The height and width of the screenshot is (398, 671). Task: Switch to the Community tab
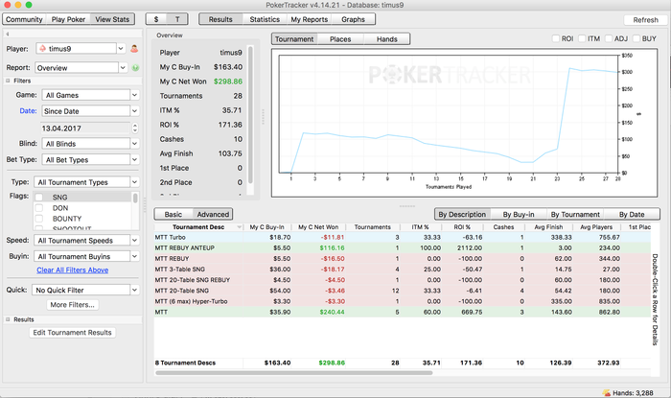pos(24,19)
